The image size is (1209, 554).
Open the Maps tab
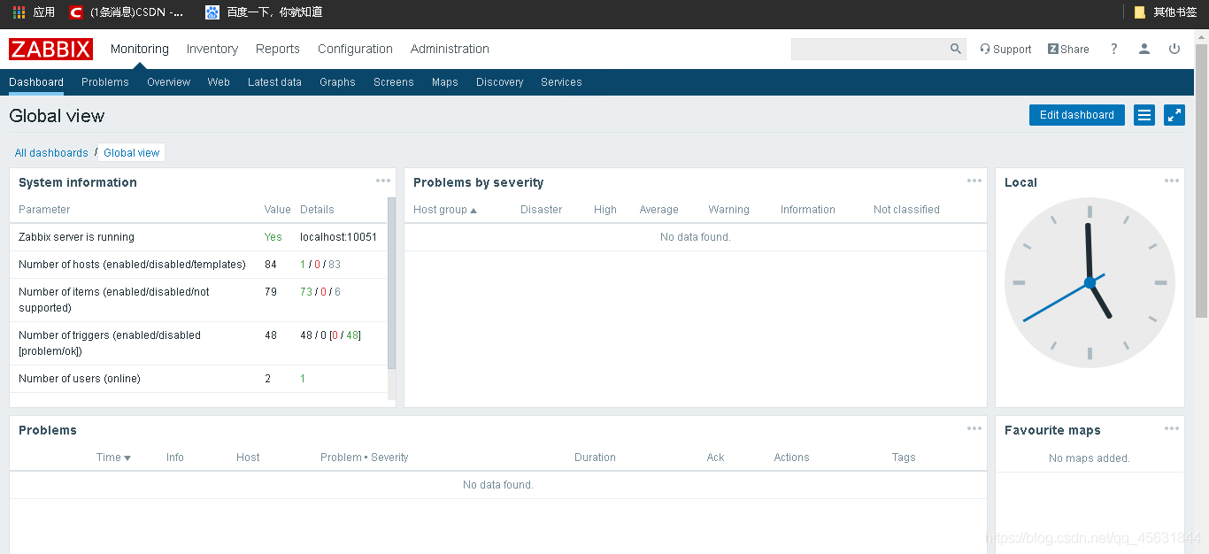click(x=445, y=82)
